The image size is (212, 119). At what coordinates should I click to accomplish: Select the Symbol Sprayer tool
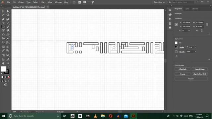(3, 55)
